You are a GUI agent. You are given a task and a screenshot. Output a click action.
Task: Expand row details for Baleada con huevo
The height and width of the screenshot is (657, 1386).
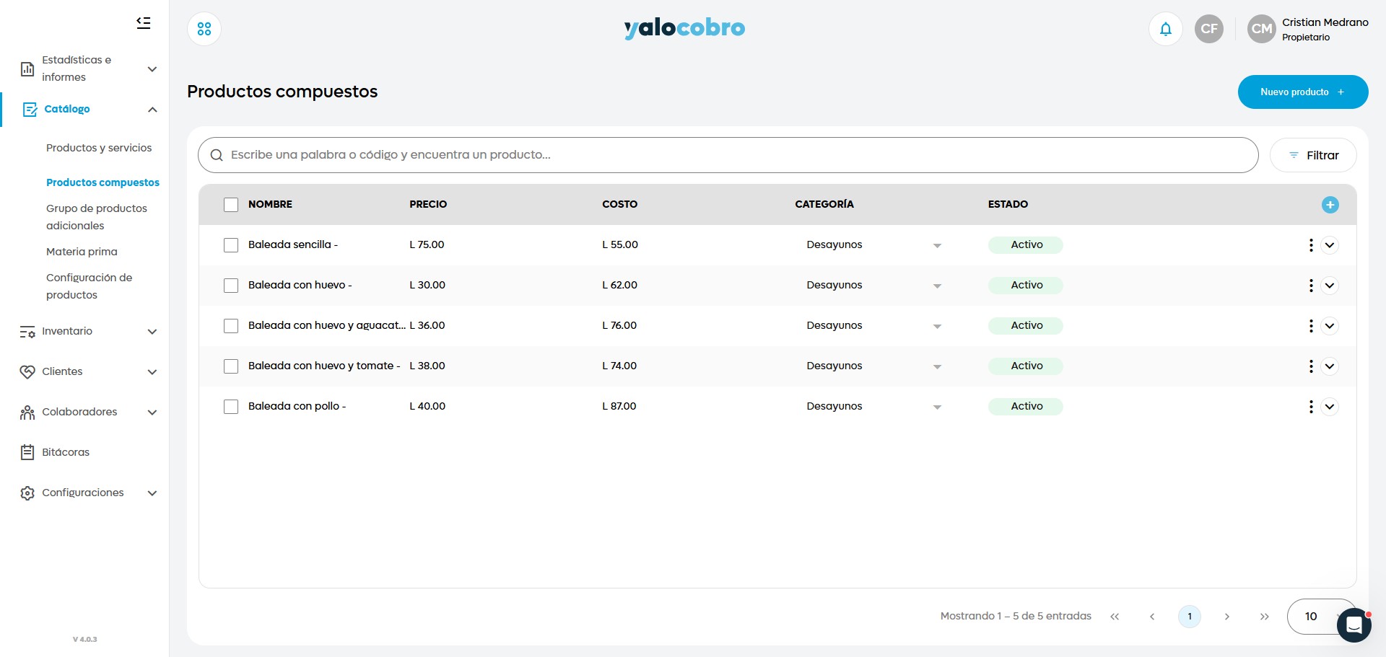tap(1330, 286)
